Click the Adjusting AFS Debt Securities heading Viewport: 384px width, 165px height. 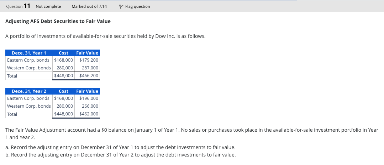tap(58, 21)
